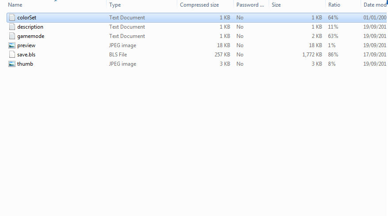Sort by the Ratio column header
This screenshot has width=388, height=216.
(x=334, y=5)
